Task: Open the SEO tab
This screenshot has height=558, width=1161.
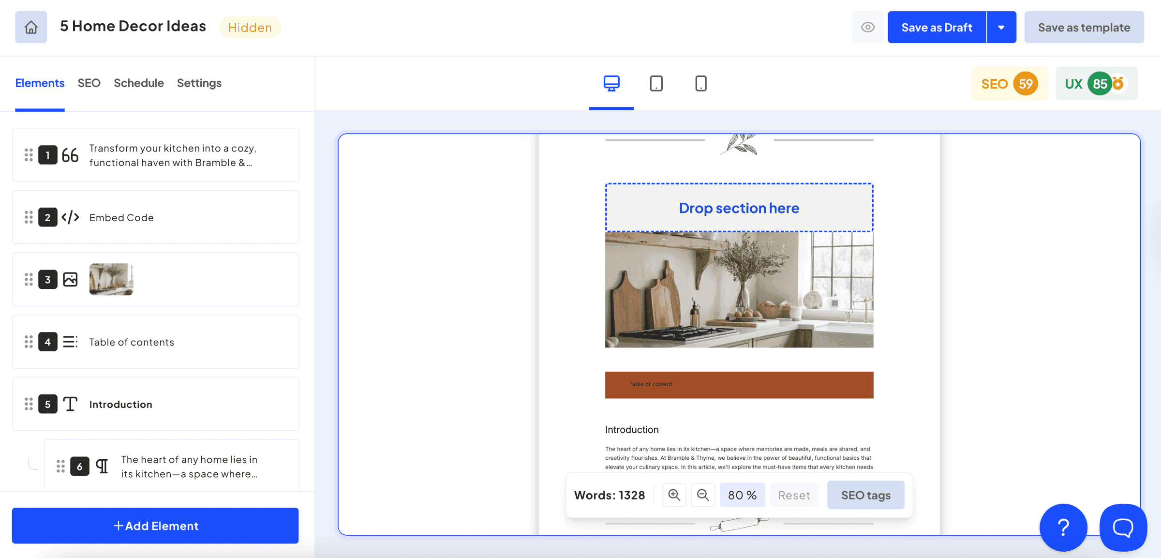Action: tap(89, 83)
